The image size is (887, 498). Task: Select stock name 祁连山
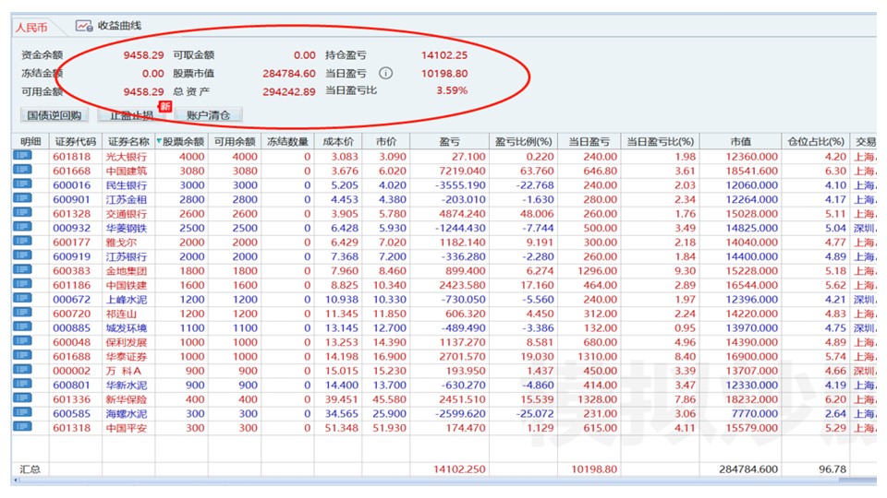[x=121, y=314]
